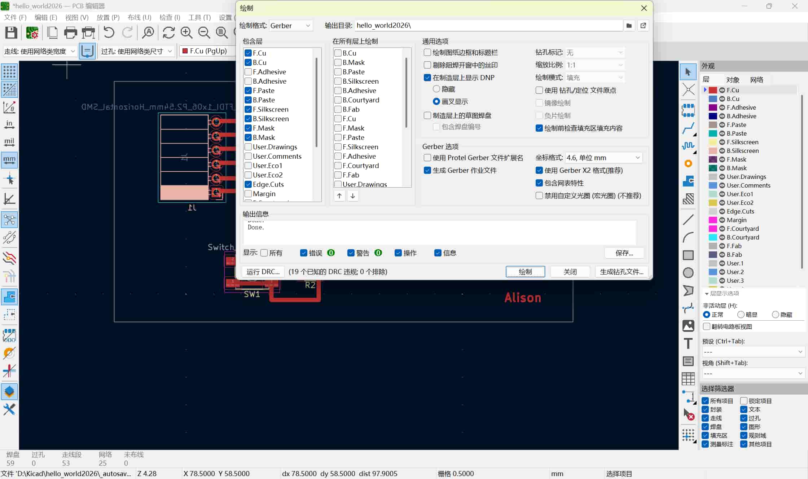
Task: Enable Use Protel Gerber file extensions
Action: [427, 158]
